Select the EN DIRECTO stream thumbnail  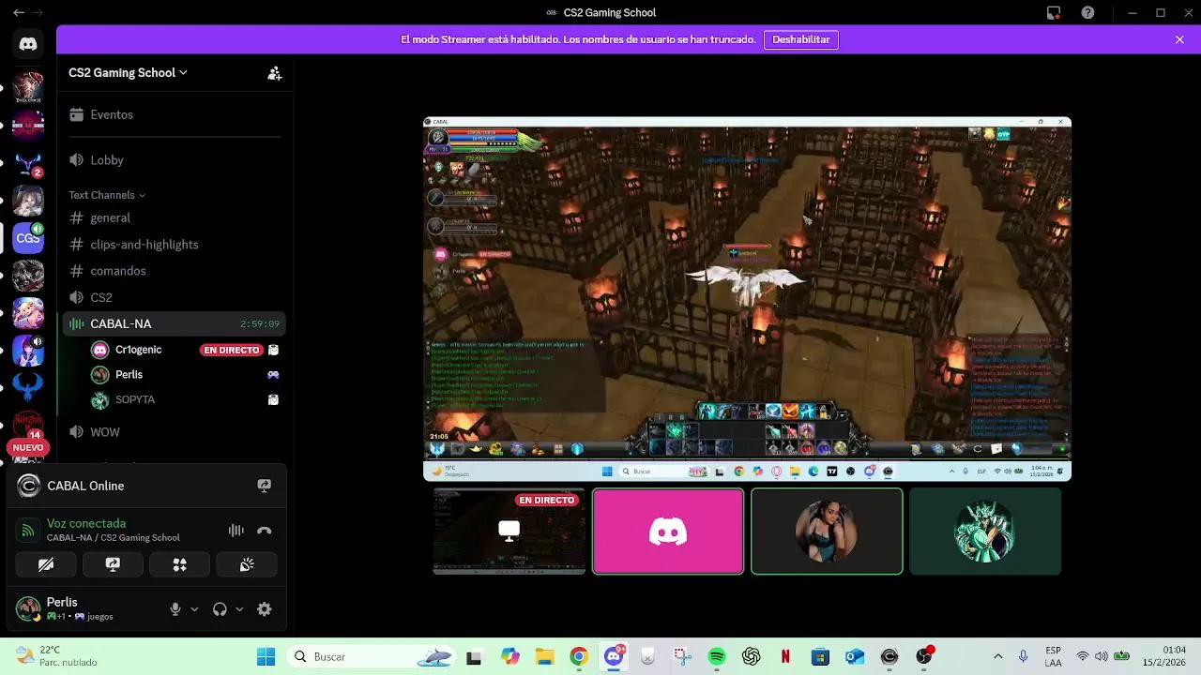pos(509,531)
